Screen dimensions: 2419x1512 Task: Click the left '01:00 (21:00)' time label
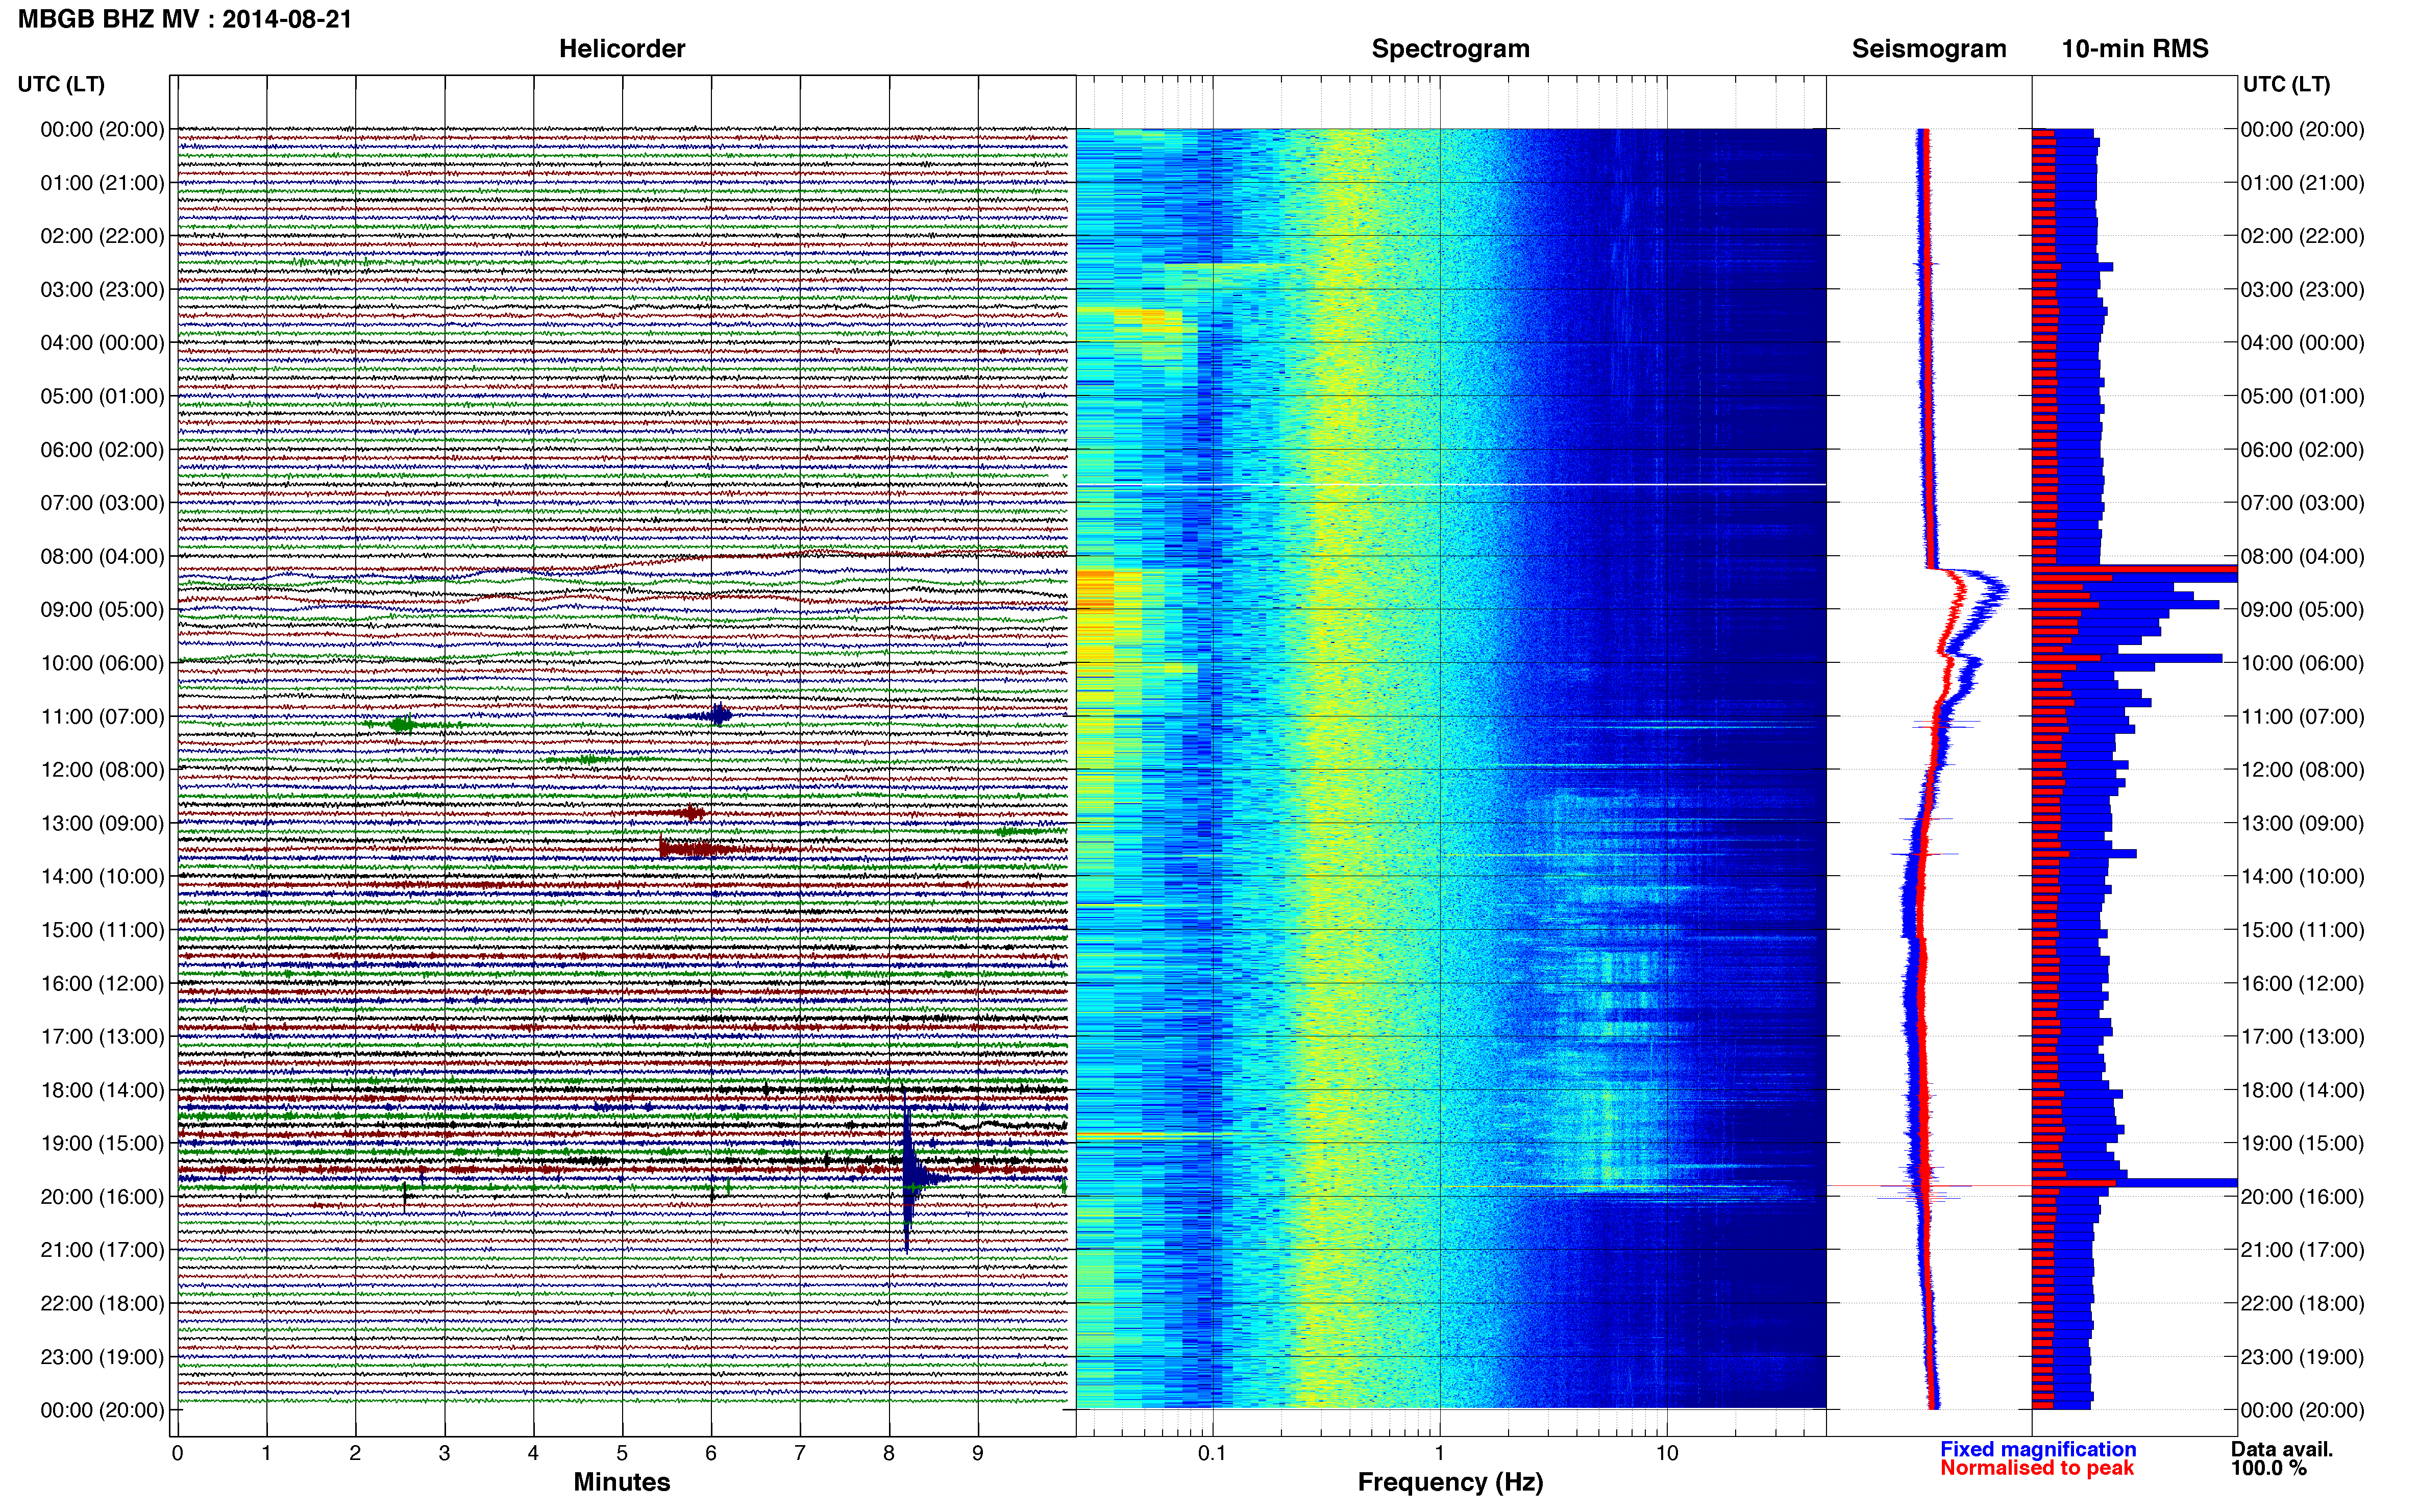tap(102, 183)
